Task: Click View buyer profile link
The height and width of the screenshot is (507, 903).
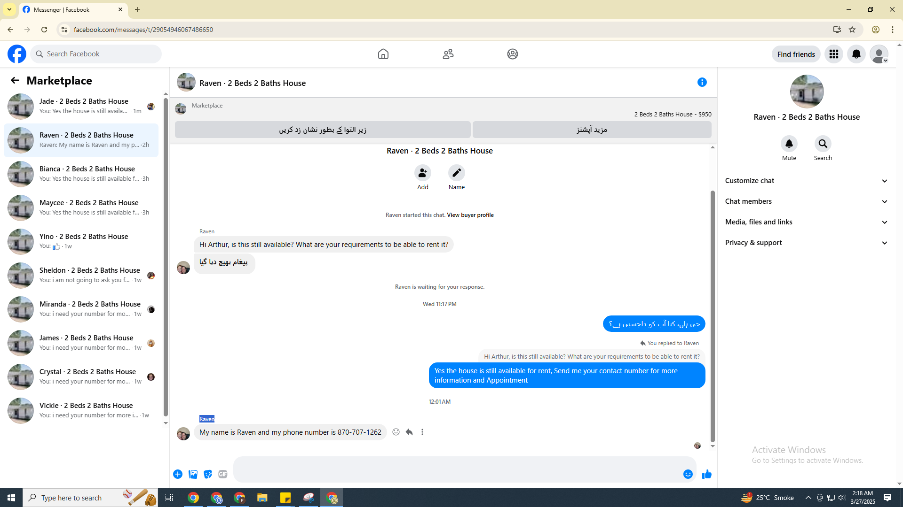Action: (x=470, y=215)
